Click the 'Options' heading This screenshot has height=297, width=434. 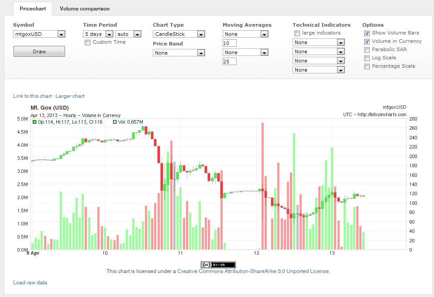coord(373,25)
